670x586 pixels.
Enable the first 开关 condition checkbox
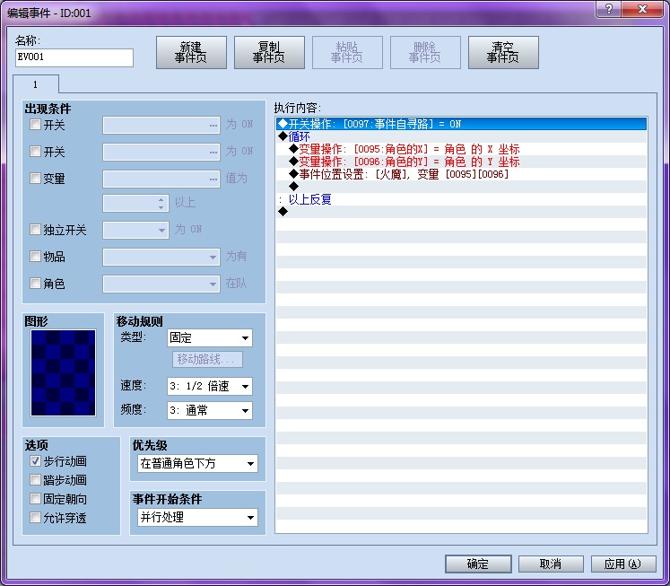click(35, 125)
